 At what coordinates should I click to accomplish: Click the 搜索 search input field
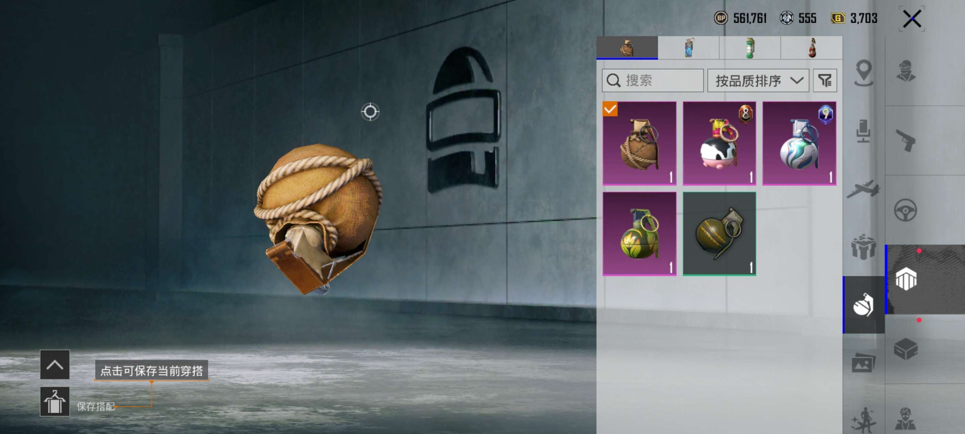coord(652,81)
